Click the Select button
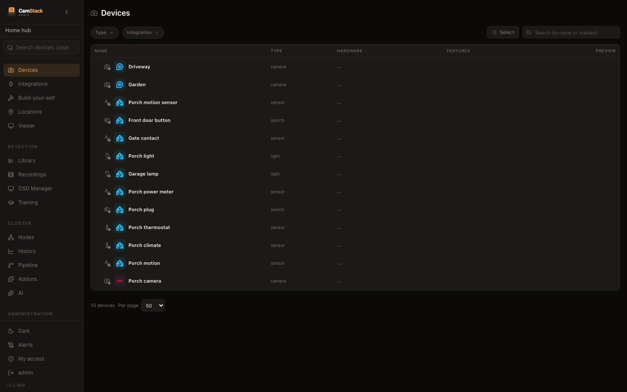The image size is (627, 392). [502, 32]
